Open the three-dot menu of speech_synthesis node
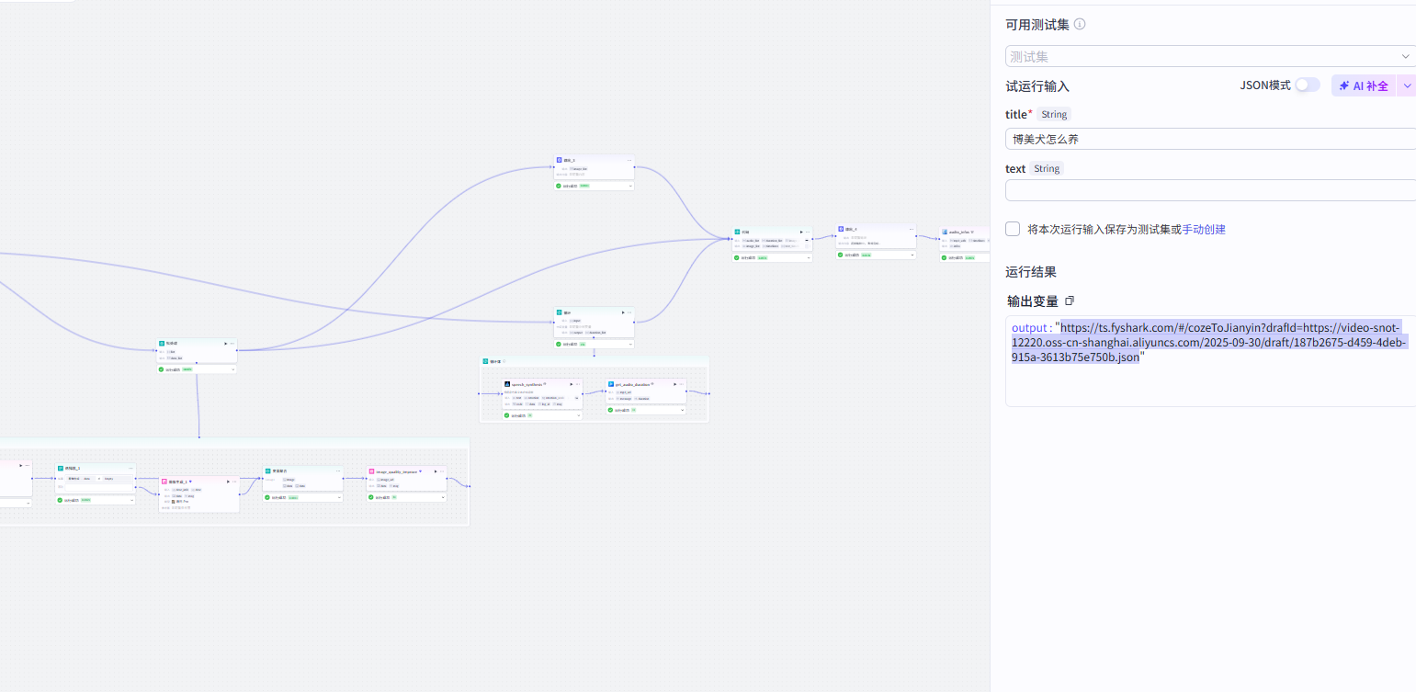1416x692 pixels. 579,384
